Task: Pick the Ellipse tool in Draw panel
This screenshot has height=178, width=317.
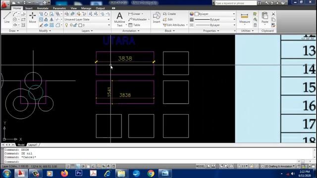Action: click(15, 25)
